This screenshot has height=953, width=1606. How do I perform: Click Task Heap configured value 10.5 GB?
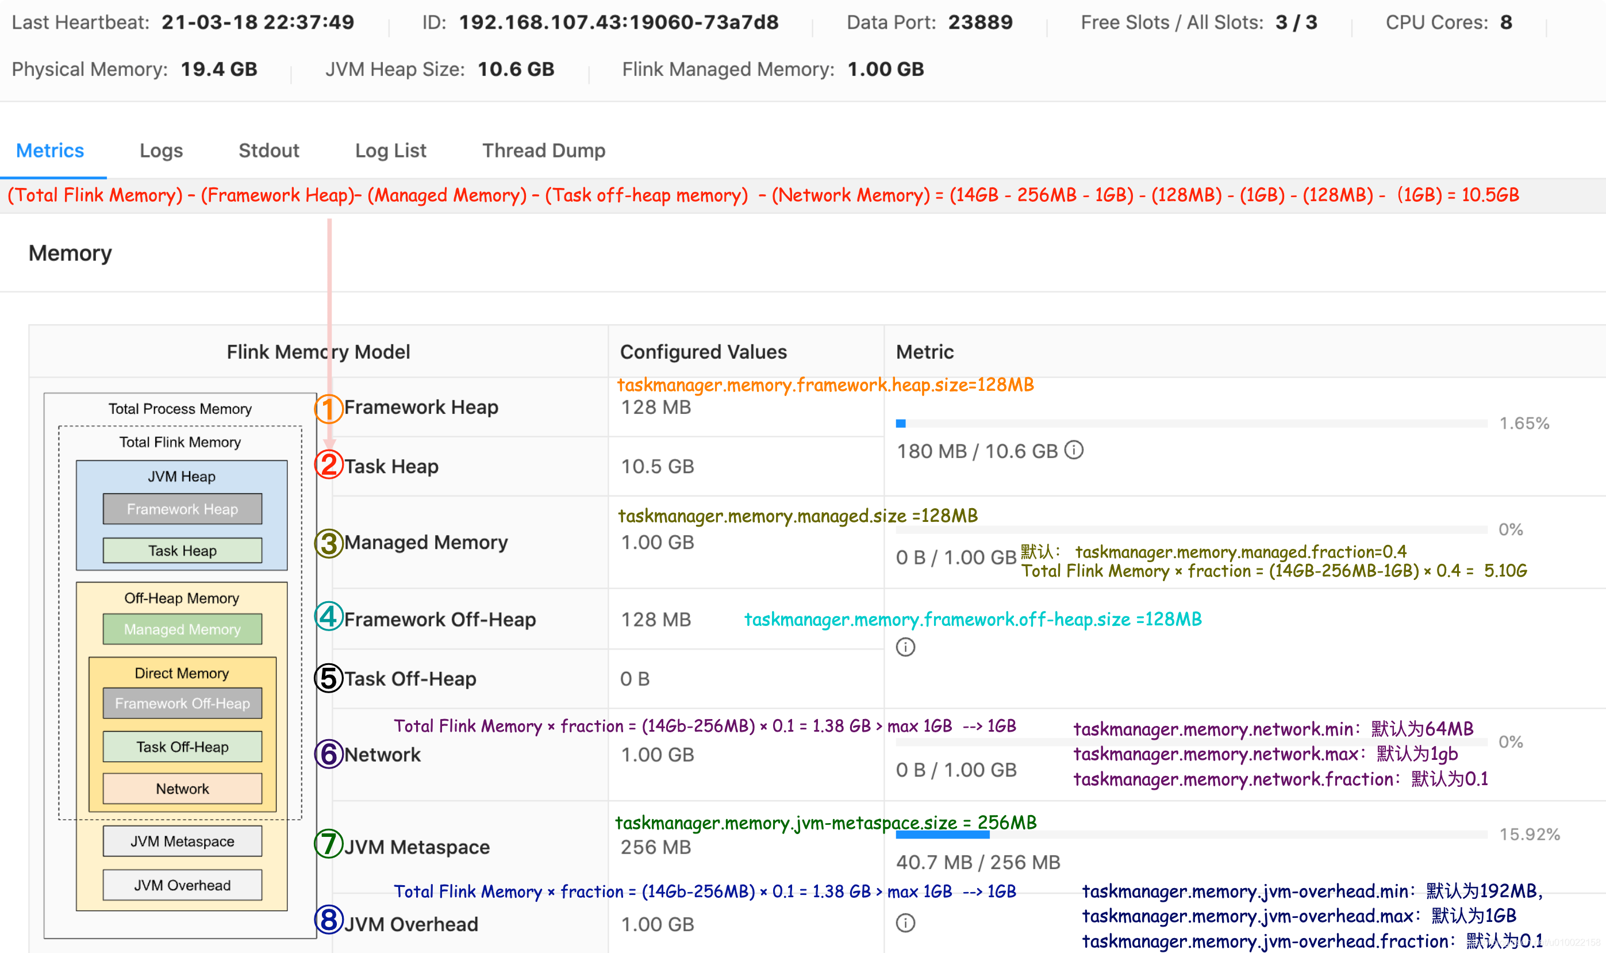[x=658, y=466]
